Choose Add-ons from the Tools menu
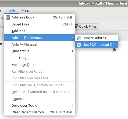 pyautogui.click(x=40, y=31)
